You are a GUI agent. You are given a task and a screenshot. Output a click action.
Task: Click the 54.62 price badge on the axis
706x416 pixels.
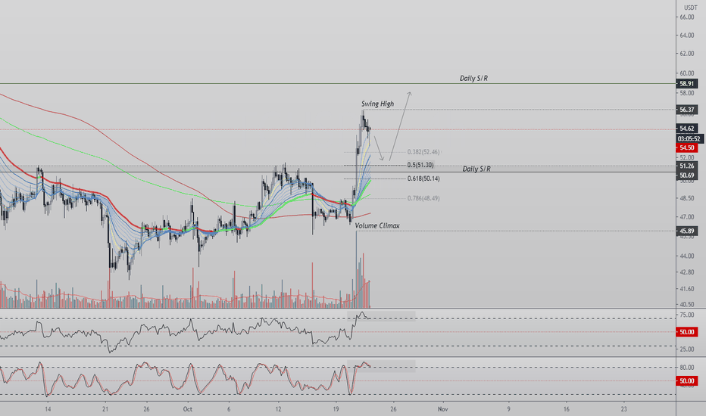[x=686, y=129]
